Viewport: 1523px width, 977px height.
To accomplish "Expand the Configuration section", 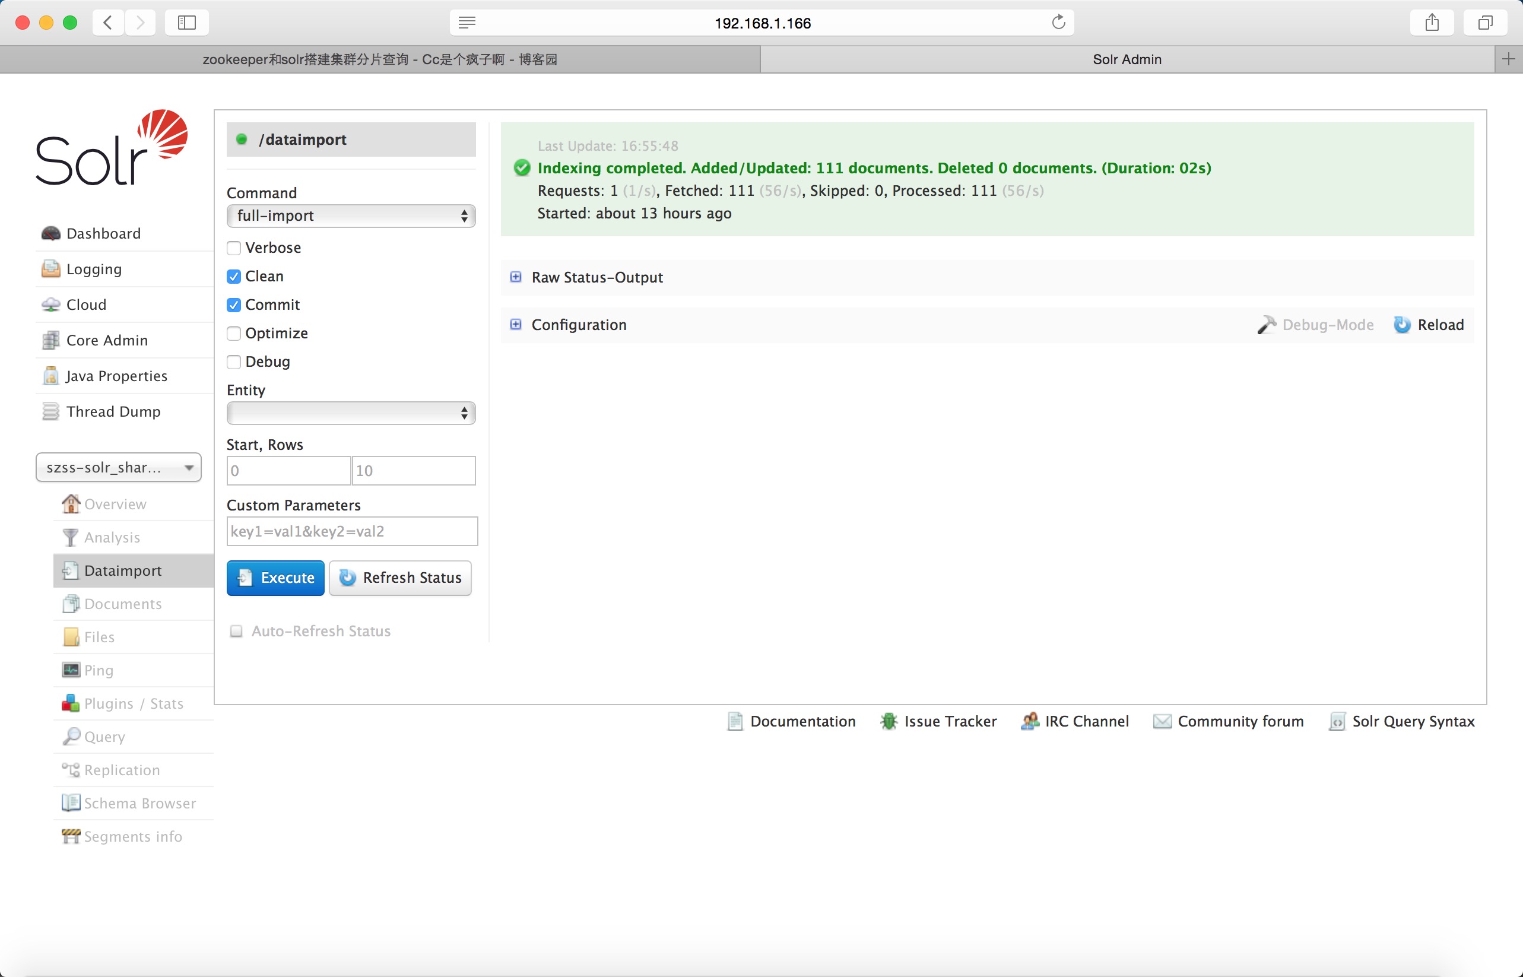I will [516, 325].
